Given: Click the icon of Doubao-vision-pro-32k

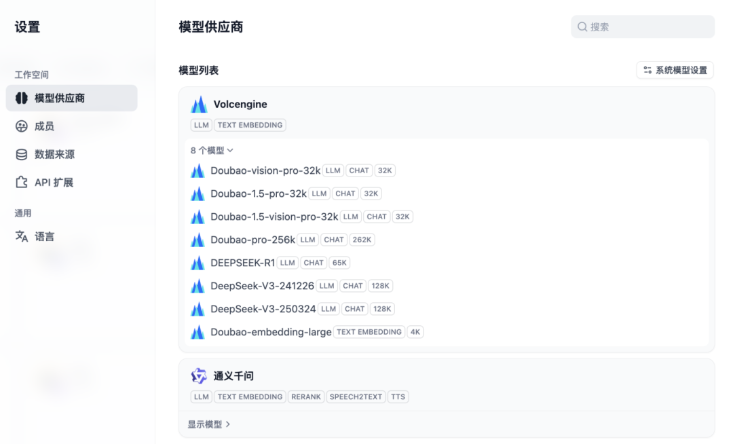Looking at the screenshot, I should (198, 170).
